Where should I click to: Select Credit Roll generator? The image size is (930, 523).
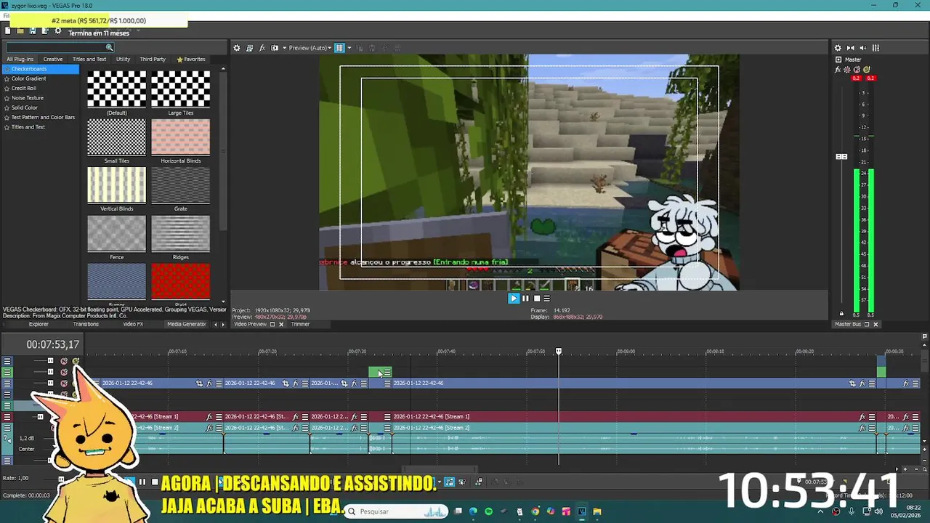coord(23,88)
